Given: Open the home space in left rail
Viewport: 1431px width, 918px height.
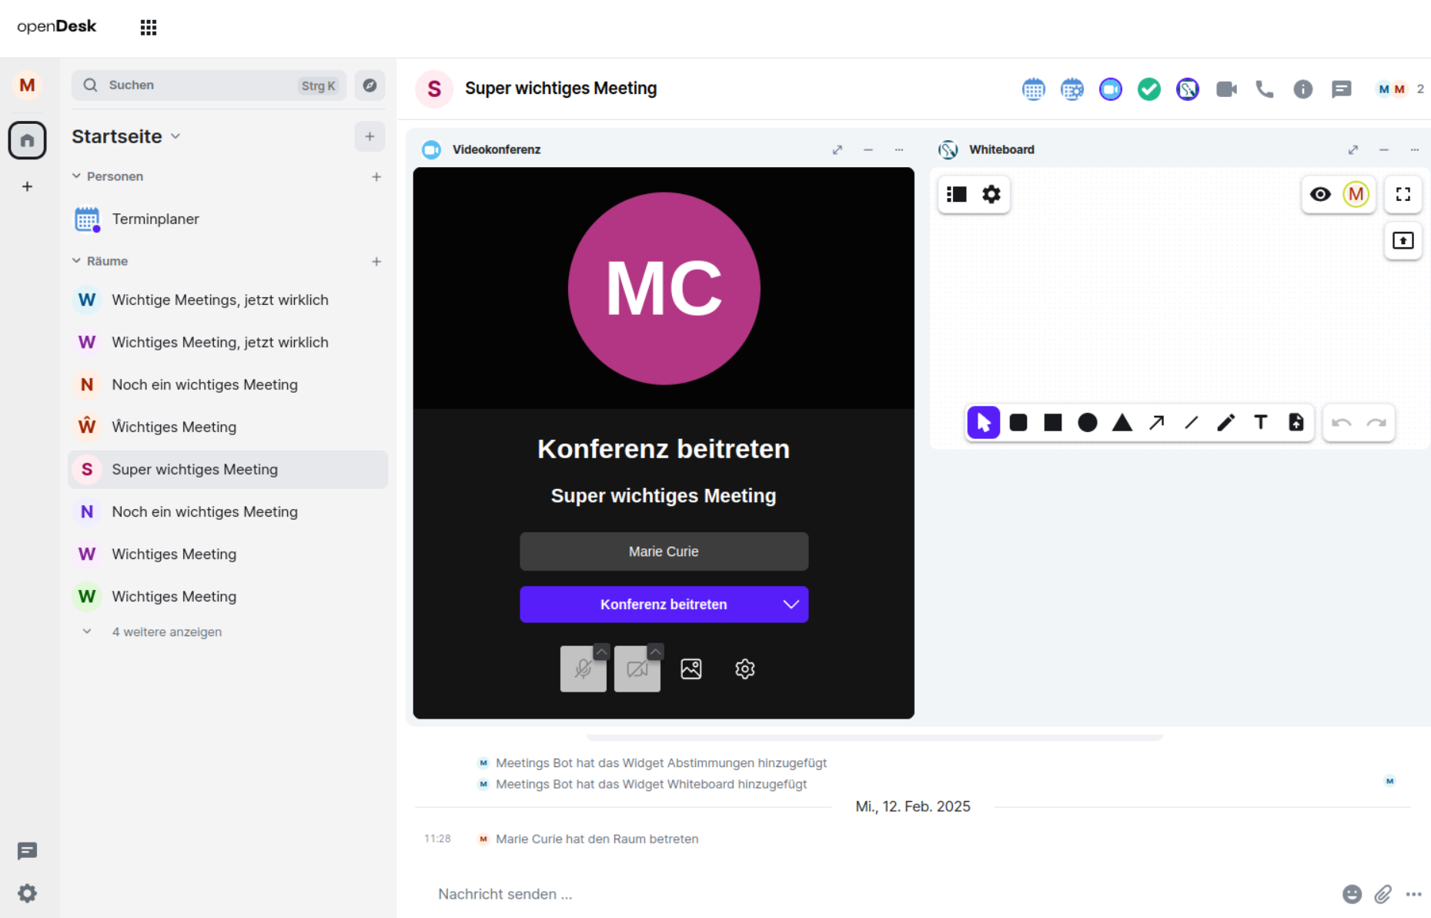Looking at the screenshot, I should tap(27, 140).
